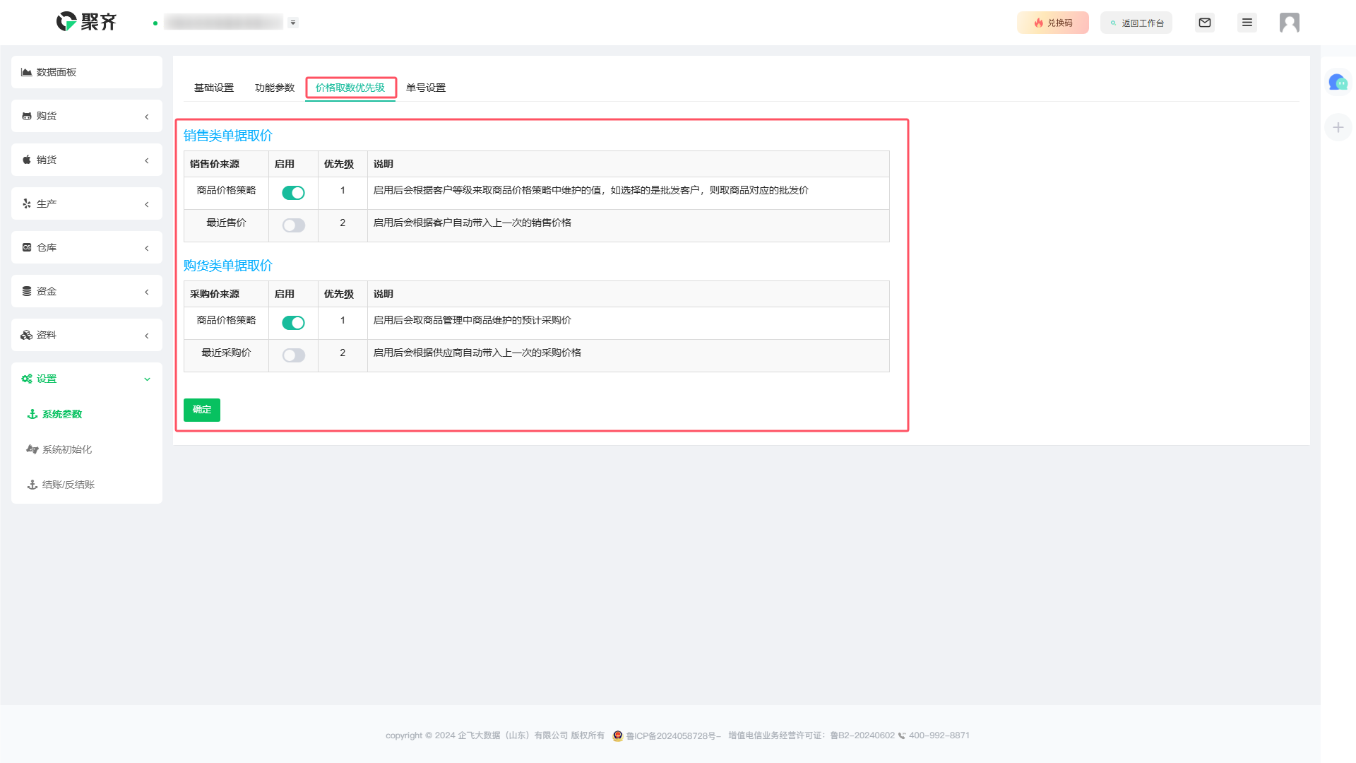The image size is (1356, 763).
Task: Click the 仓库 sidebar icon
Action: coord(27,247)
